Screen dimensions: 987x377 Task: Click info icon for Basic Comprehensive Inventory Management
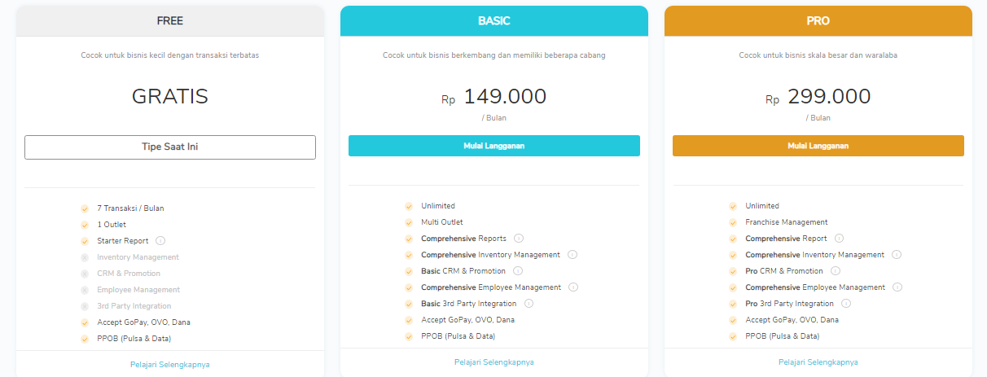pyautogui.click(x=572, y=255)
